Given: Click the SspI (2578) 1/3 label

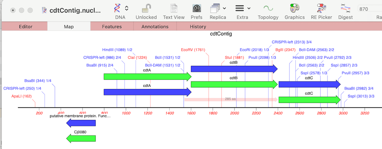Looking at the screenshot, I should 314,73.
